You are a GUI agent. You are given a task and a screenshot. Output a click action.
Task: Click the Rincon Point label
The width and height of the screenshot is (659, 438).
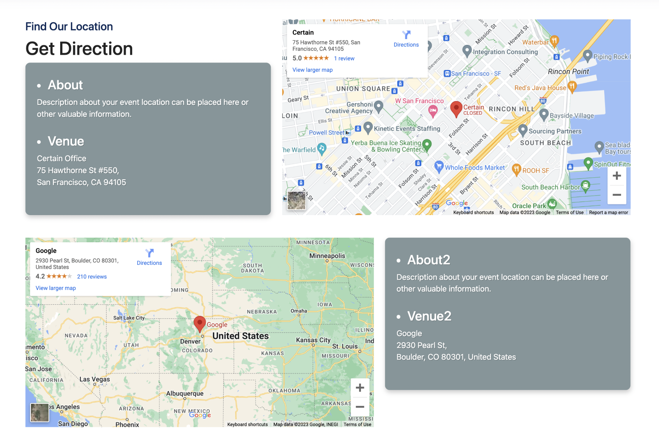pos(568,72)
